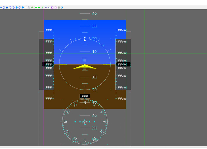Viewport: 207px width, 149px height.
Task: Select the filled blue circle tool
Action: click(x=23, y=7)
